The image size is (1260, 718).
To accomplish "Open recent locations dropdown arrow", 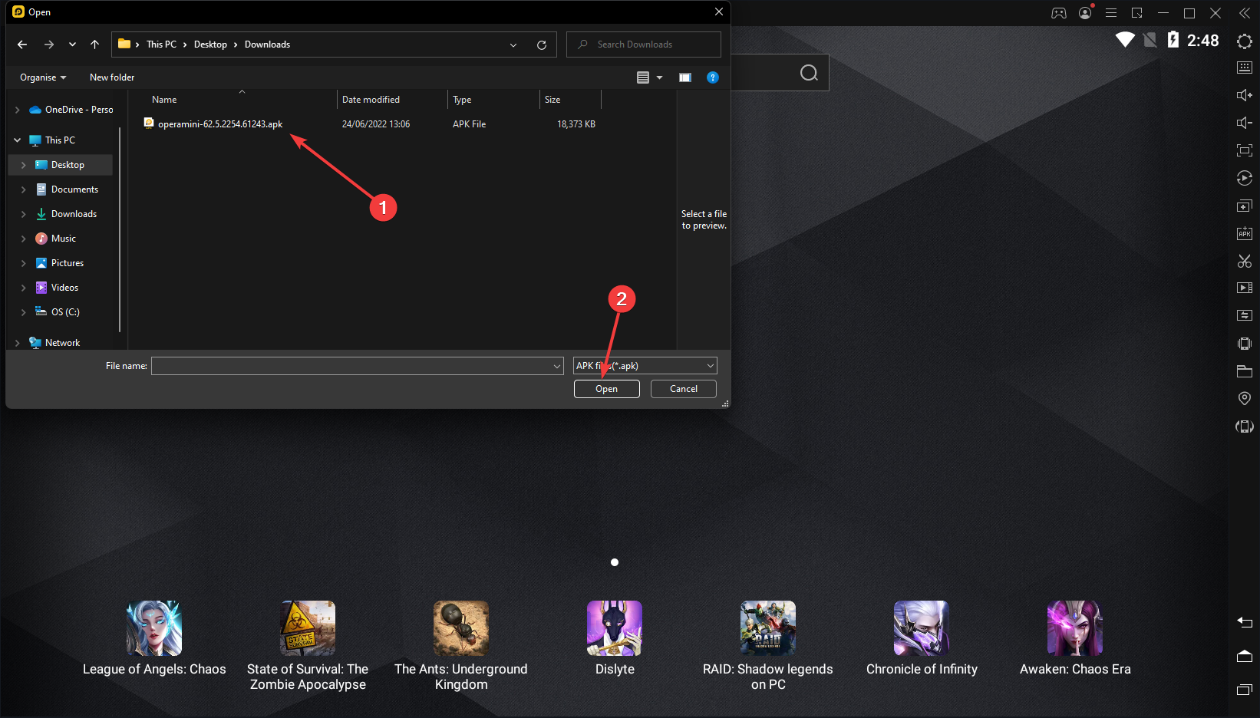I will coord(72,44).
